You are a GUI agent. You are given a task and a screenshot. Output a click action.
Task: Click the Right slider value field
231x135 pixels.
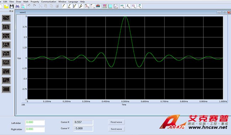35,129
